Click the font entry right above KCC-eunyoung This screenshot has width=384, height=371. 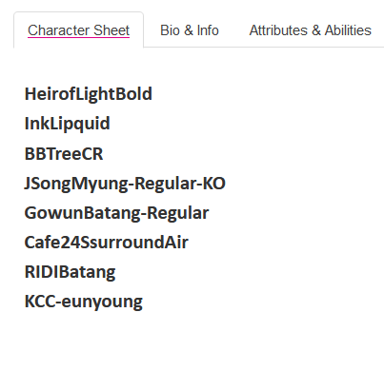(70, 272)
